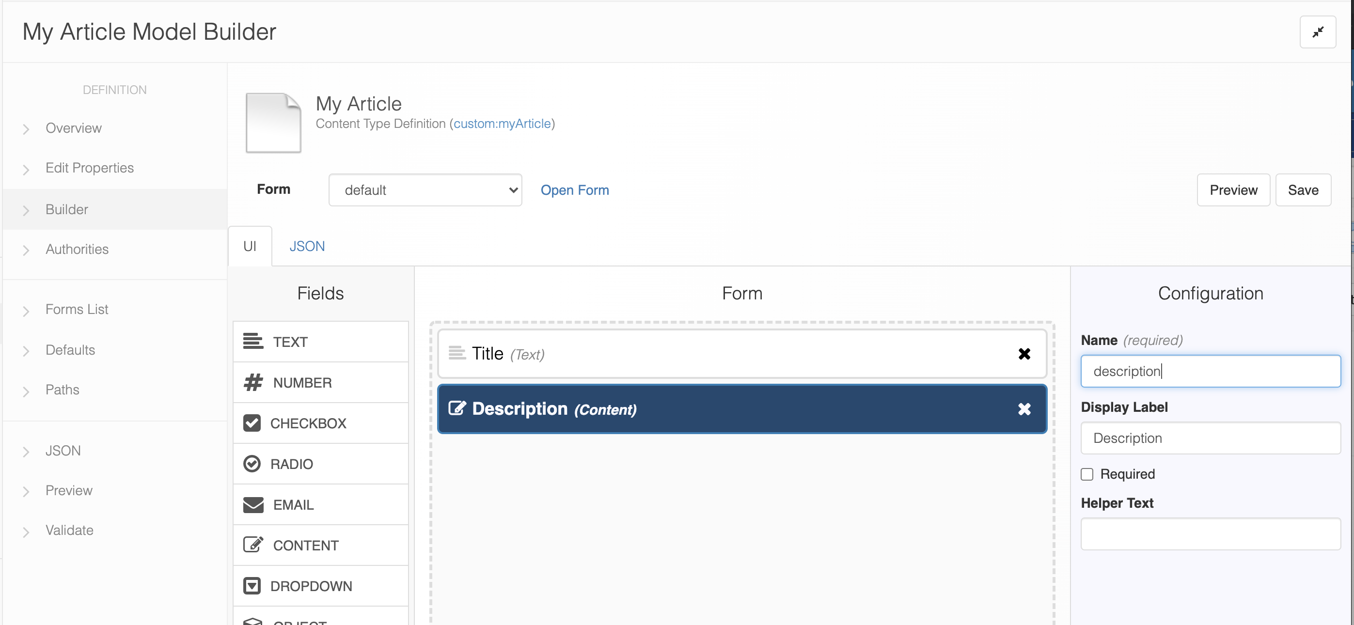Image resolution: width=1354 pixels, height=625 pixels.
Task: Add a TEXT field
Action: click(x=321, y=342)
